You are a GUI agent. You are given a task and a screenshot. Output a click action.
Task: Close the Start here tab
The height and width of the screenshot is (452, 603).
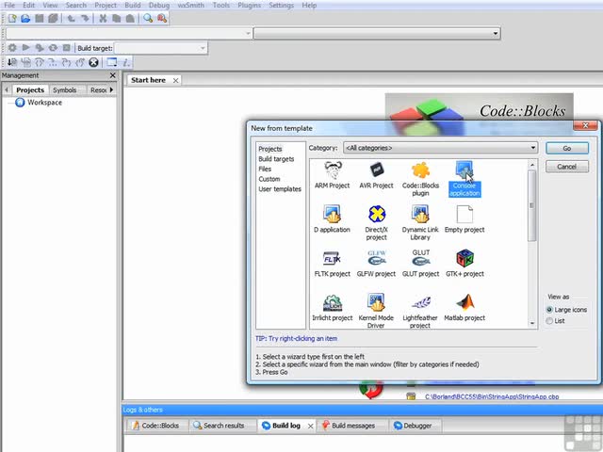click(x=175, y=80)
